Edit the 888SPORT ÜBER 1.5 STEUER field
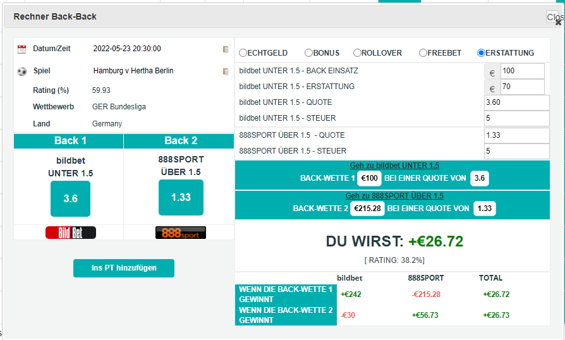565x340 pixels. (x=517, y=151)
